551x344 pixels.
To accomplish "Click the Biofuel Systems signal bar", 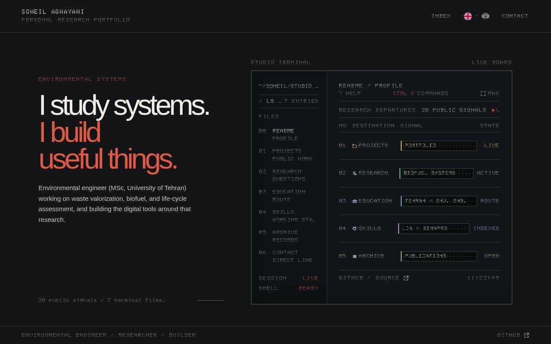I will [x=436, y=173].
